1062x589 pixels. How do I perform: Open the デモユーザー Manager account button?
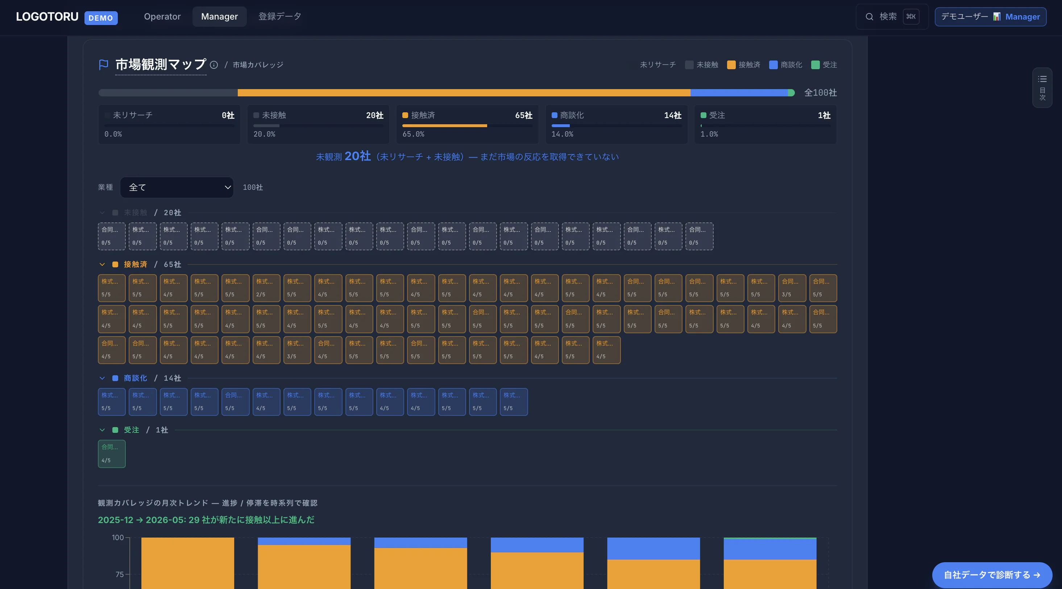coord(990,16)
